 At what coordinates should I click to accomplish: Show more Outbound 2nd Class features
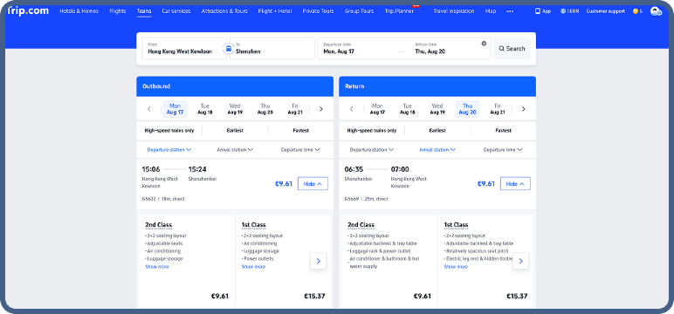157,267
